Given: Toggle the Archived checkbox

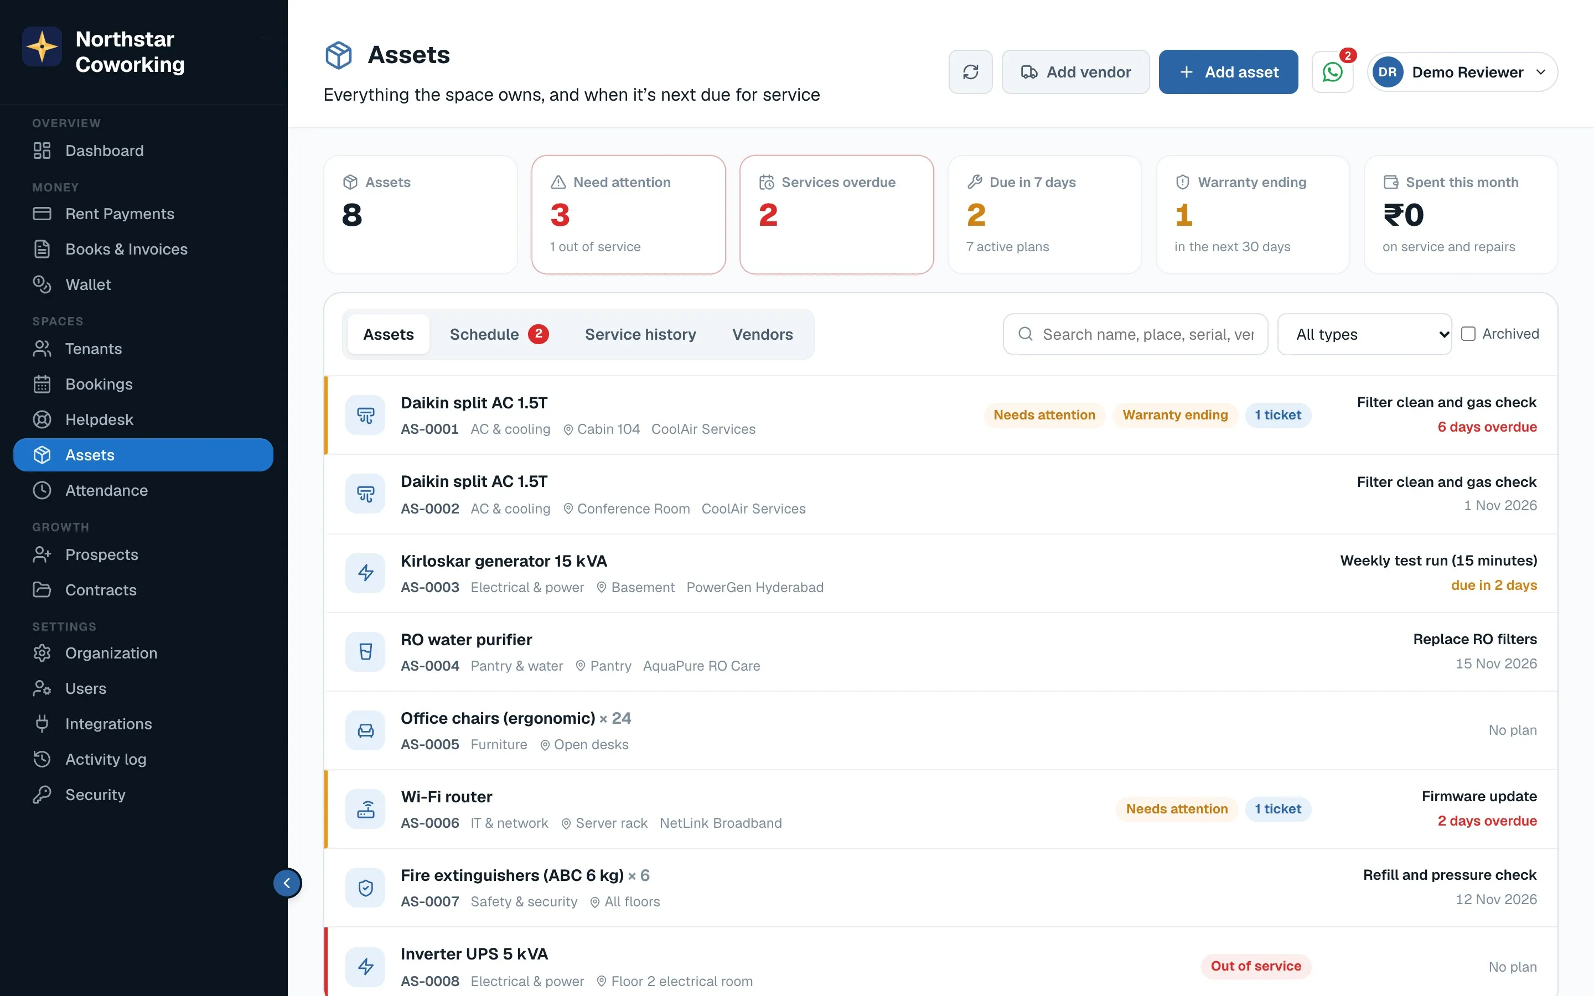Looking at the screenshot, I should coord(1468,333).
